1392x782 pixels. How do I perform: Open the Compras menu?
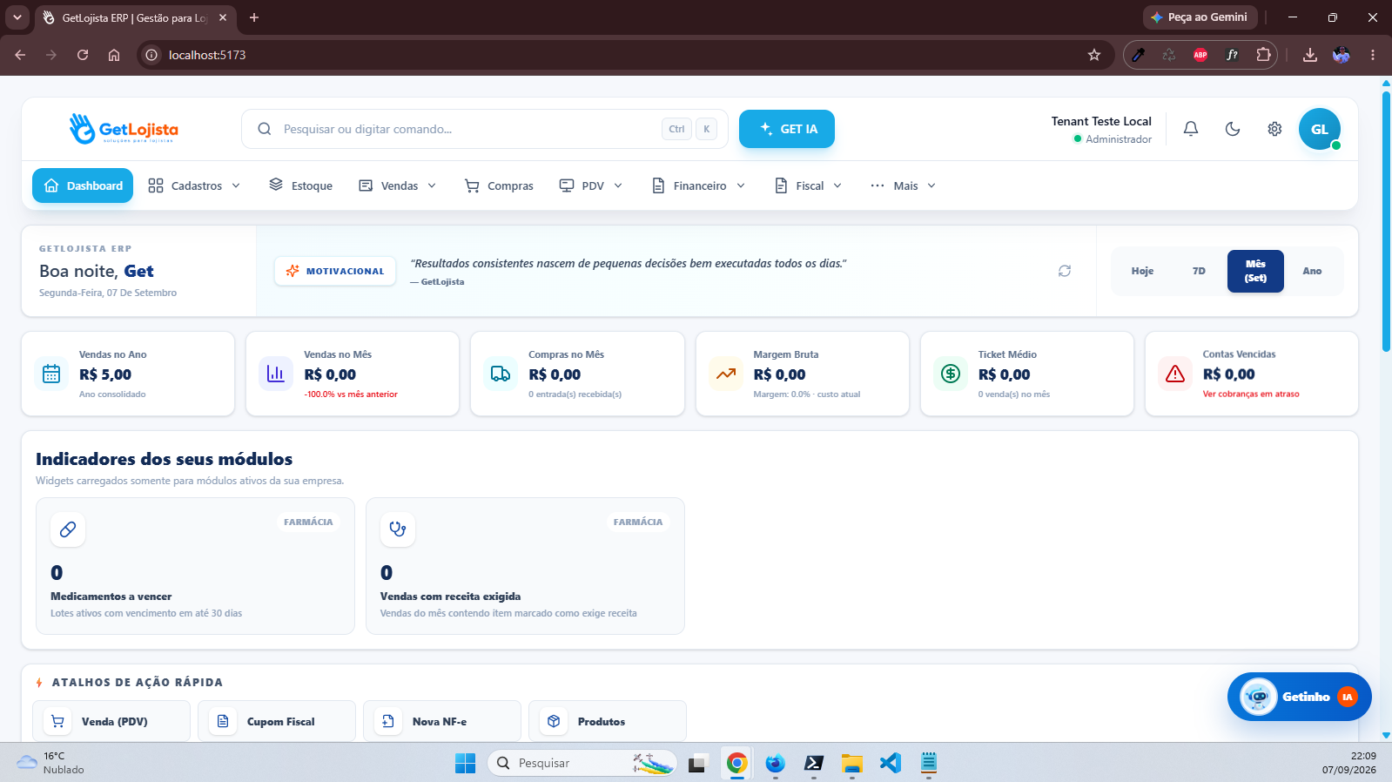[x=499, y=185]
